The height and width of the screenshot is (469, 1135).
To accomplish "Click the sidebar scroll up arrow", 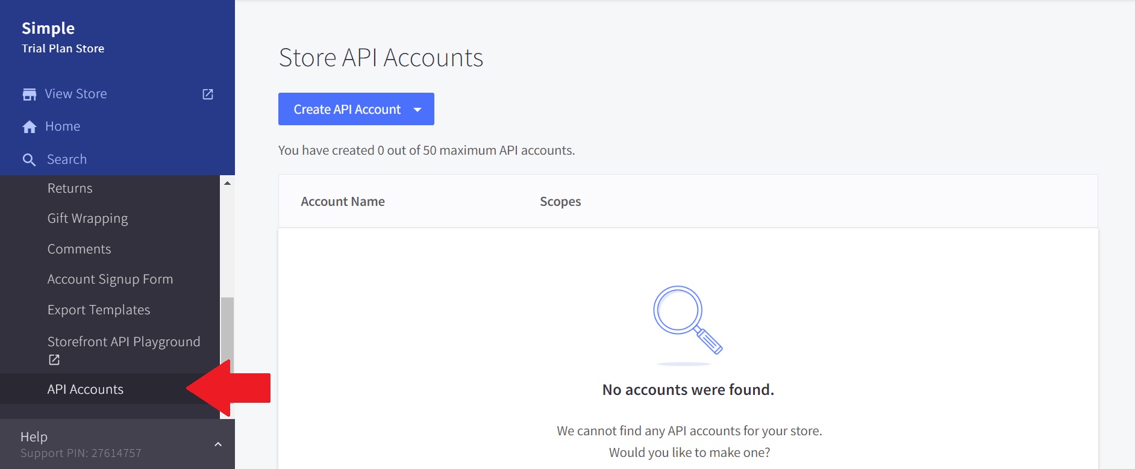I will 227,183.
